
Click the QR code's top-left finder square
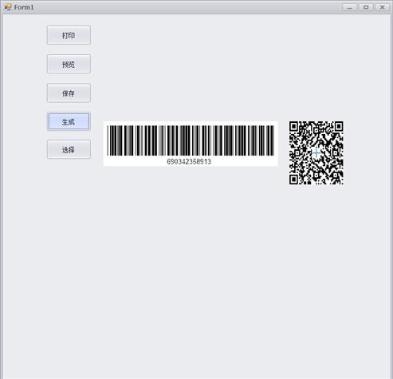coord(293,126)
